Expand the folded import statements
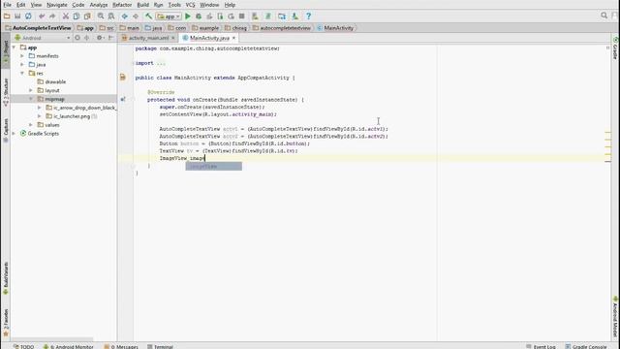Image resolution: width=620 pixels, height=349 pixels. (x=161, y=63)
